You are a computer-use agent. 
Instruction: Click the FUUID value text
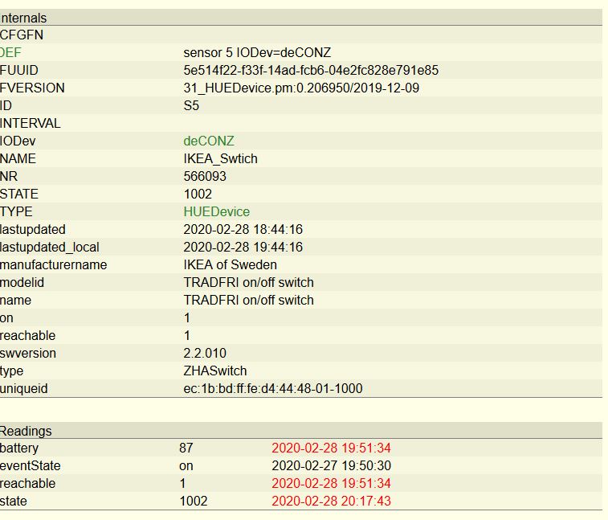click(311, 70)
